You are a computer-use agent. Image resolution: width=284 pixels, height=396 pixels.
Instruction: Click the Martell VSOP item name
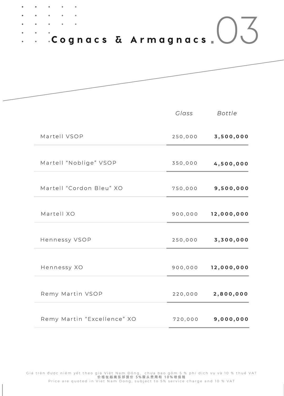click(x=62, y=137)
